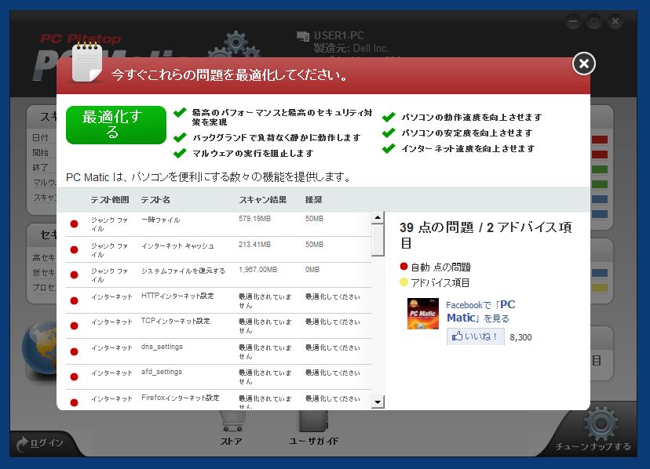
Task: Click checkmark beside マルウェアの実行を阻止します
Action: point(180,153)
